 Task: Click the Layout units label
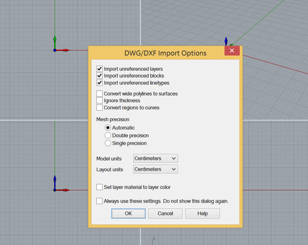tap(110, 169)
